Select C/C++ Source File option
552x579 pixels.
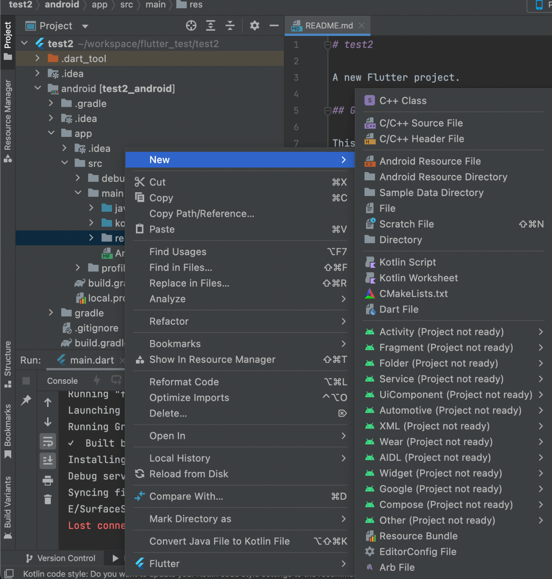pos(453,123)
